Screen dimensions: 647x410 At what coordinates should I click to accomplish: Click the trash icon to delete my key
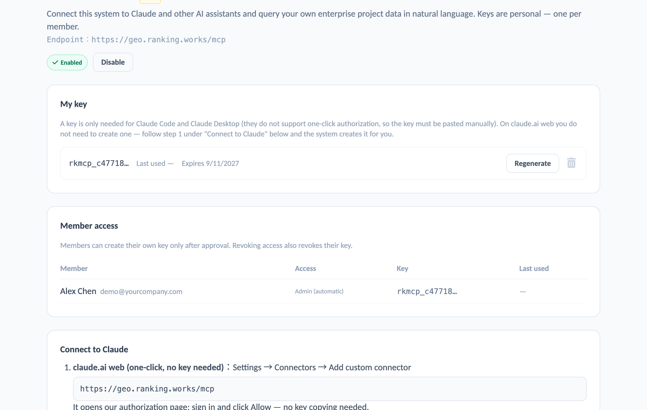pyautogui.click(x=571, y=163)
